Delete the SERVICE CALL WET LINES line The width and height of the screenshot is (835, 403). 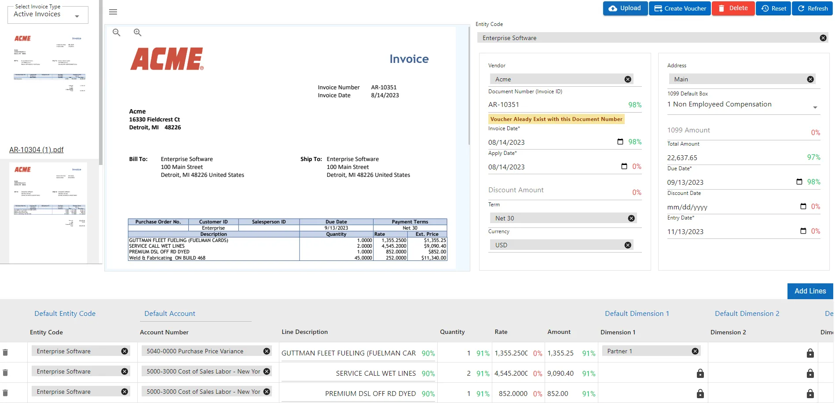coord(5,373)
